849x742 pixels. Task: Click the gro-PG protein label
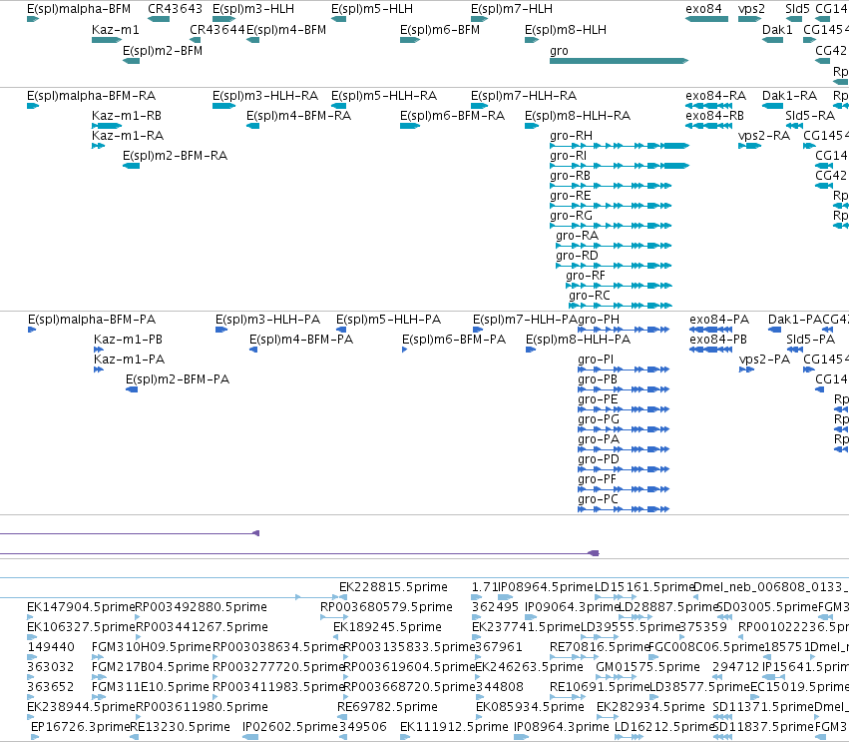599,419
